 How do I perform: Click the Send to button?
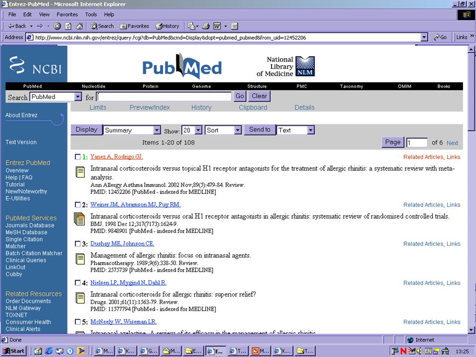pyautogui.click(x=259, y=129)
